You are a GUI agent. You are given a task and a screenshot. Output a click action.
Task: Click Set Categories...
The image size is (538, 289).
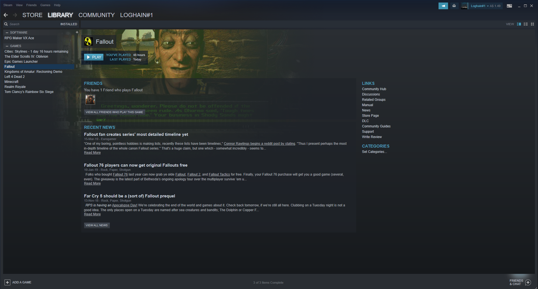374,152
